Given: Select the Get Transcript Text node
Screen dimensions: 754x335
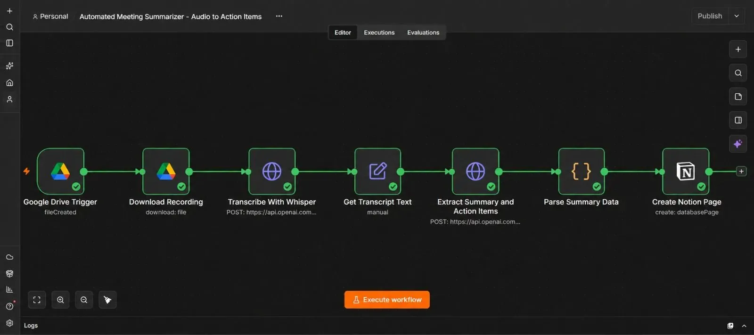Looking at the screenshot, I should [377, 171].
